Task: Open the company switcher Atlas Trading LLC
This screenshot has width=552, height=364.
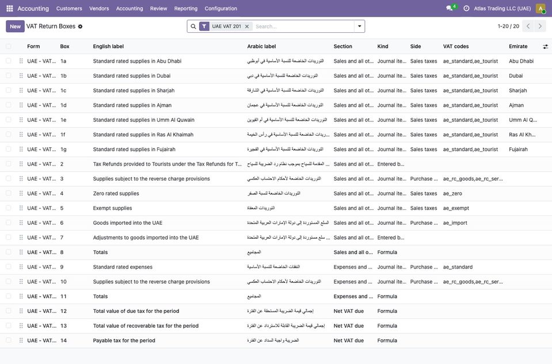Action: [x=502, y=9]
